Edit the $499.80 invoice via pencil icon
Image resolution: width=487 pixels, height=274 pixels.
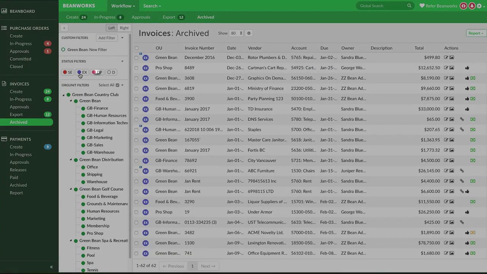coord(446,57)
